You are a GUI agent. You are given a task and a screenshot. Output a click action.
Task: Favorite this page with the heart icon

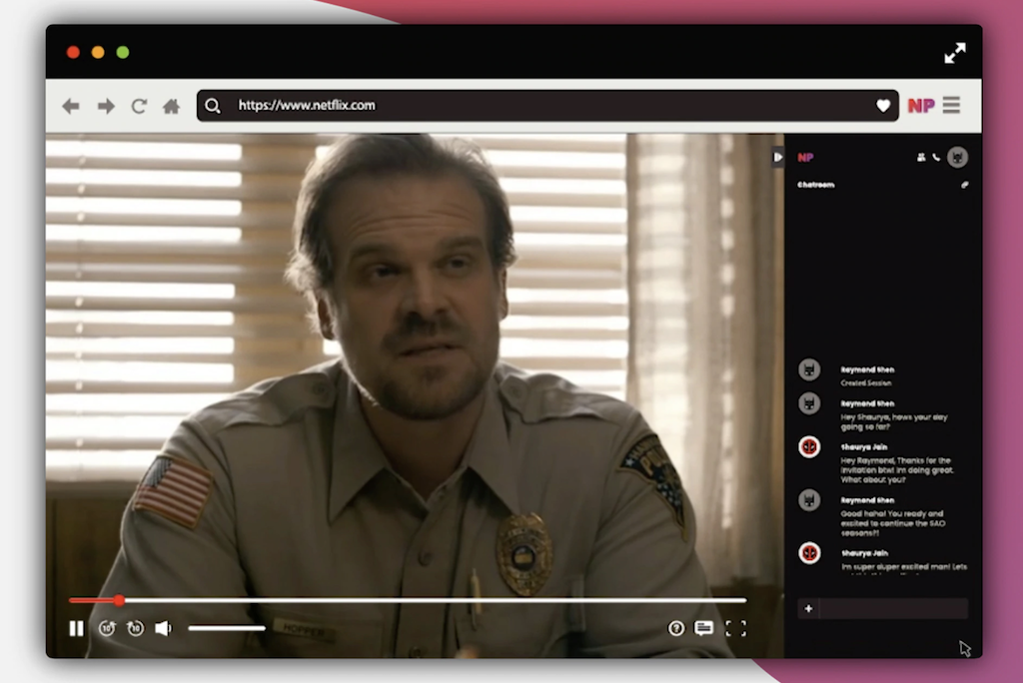click(883, 106)
